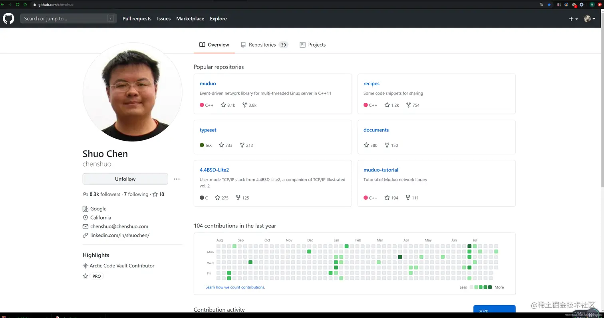Viewport: 604px width, 318px height.
Task: Click the Unfollow button
Action: pyautogui.click(x=125, y=179)
